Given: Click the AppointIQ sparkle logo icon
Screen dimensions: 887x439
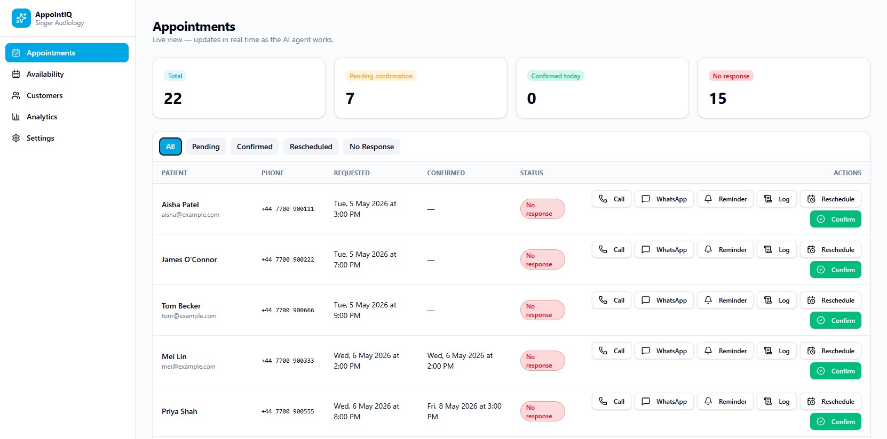Looking at the screenshot, I should (21, 18).
